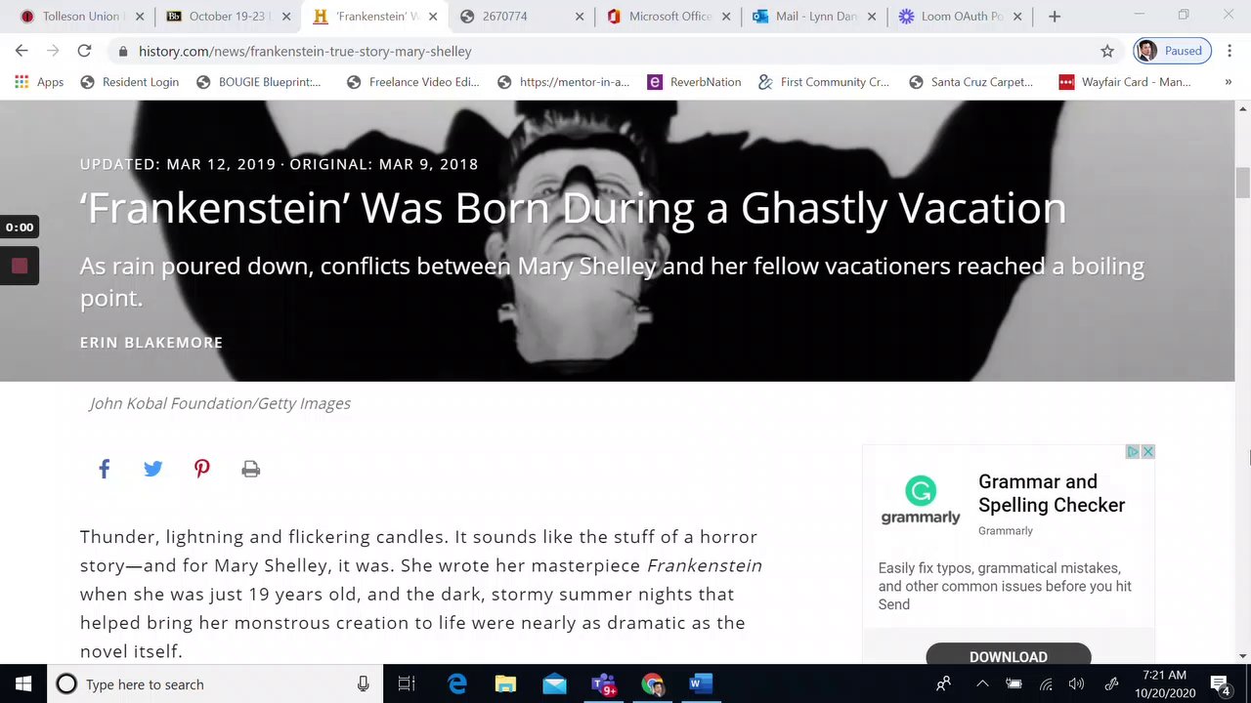Show hidden system tray icons
The height and width of the screenshot is (703, 1251).
(x=982, y=684)
